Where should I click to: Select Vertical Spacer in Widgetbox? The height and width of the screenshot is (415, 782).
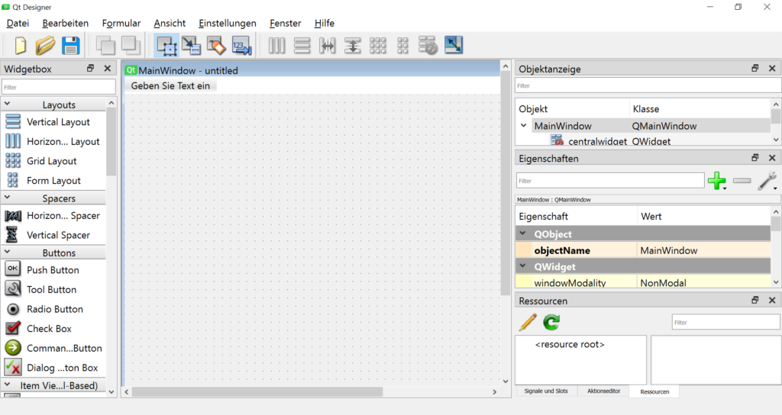53,235
